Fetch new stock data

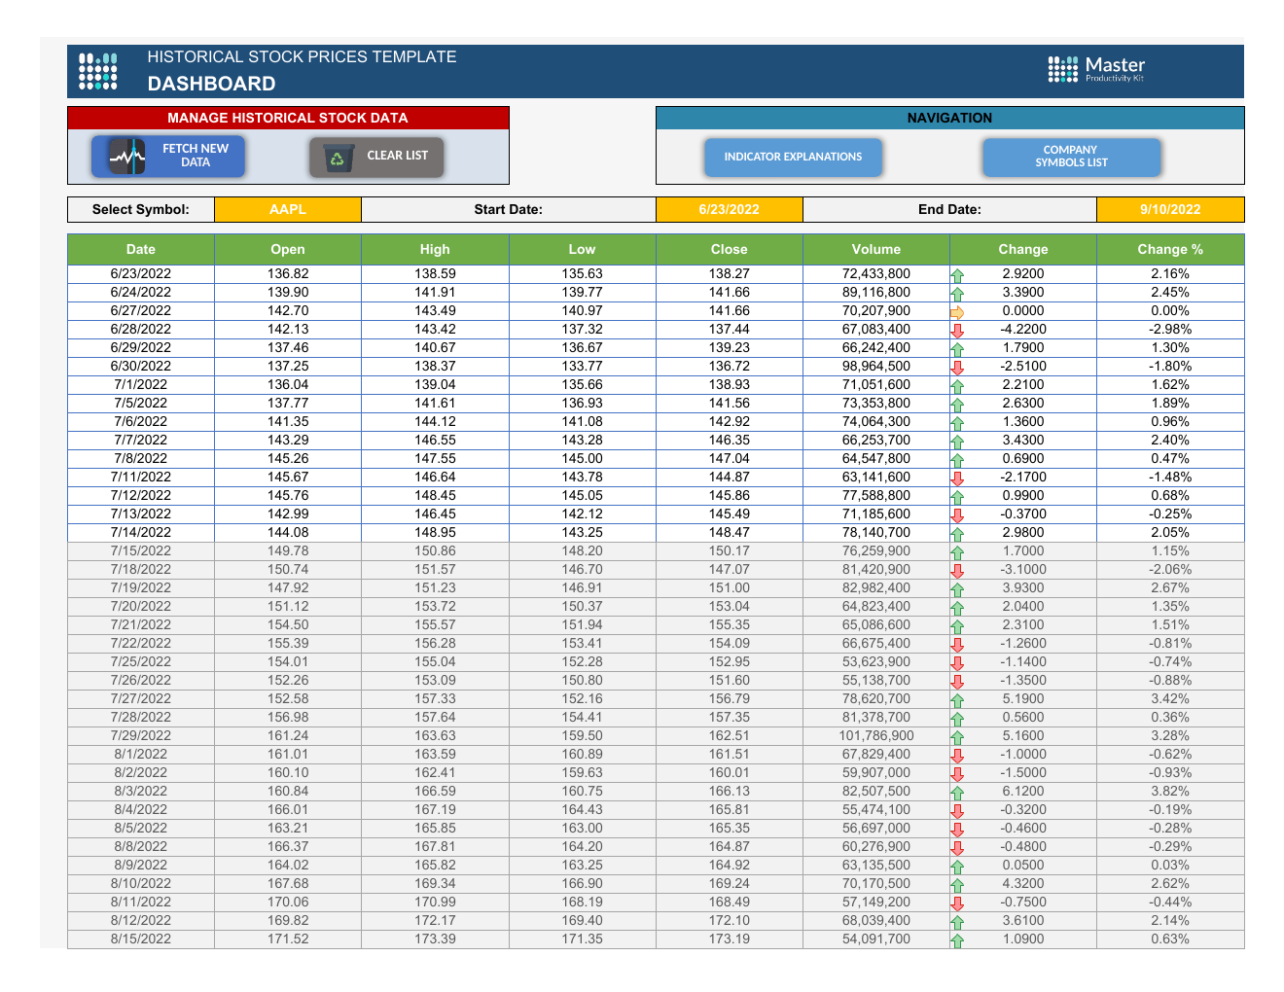pyautogui.click(x=168, y=157)
